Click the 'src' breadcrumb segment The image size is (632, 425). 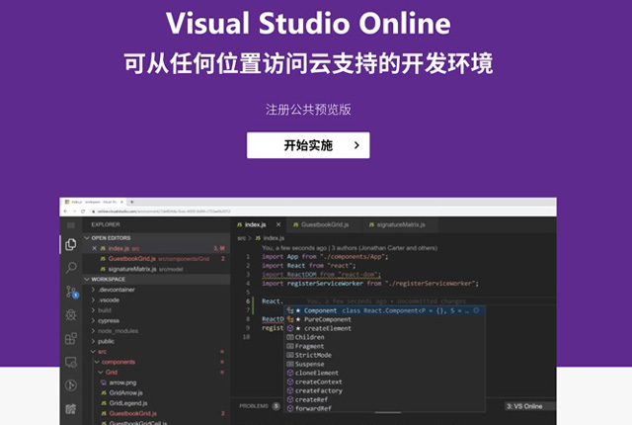click(x=241, y=238)
